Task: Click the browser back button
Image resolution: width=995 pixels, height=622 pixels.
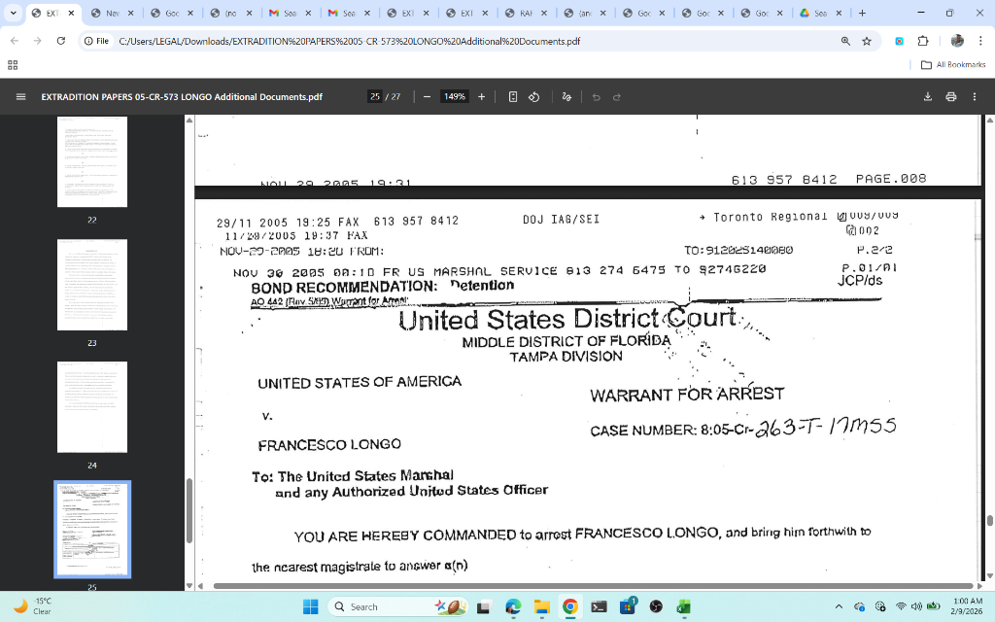Action: coord(13,41)
